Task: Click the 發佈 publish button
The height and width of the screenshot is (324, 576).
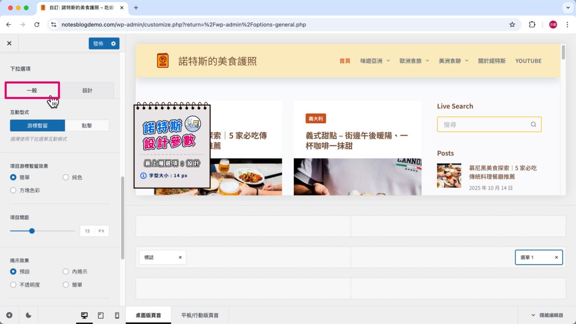Action: [x=98, y=43]
